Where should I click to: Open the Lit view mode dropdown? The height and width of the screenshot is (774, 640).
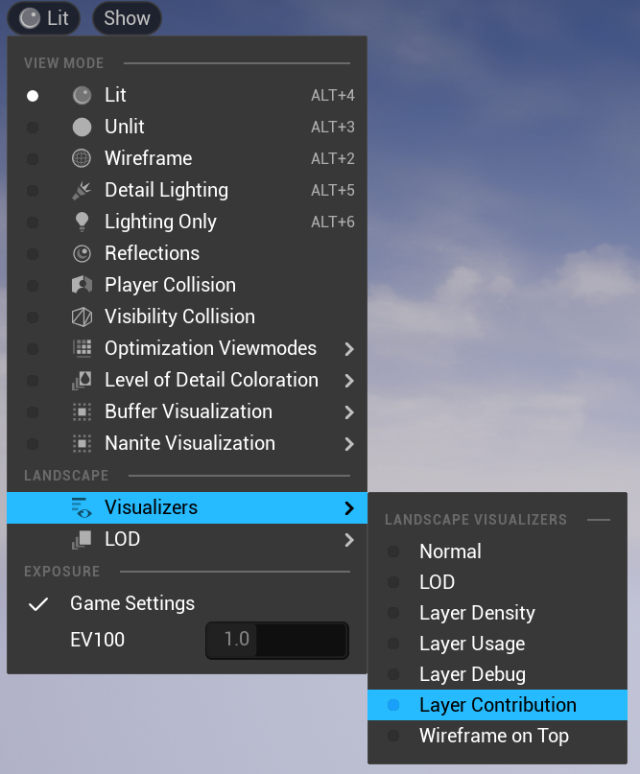[x=43, y=18]
